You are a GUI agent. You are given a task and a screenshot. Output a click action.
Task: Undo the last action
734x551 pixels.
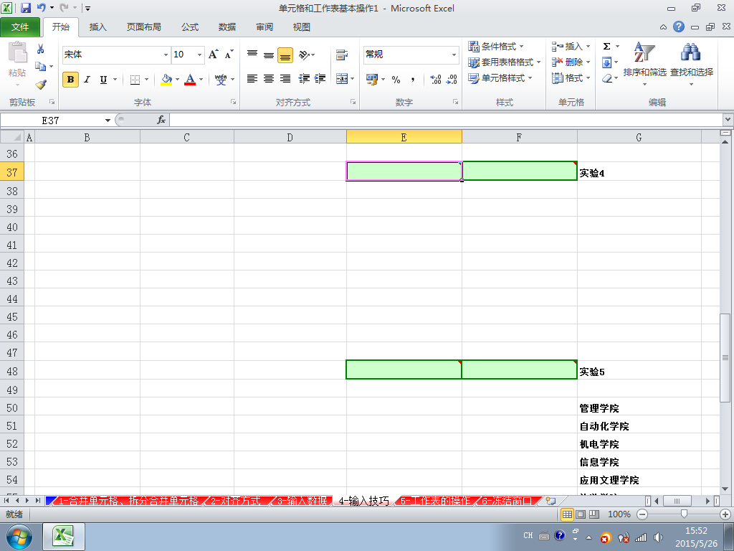41,8
